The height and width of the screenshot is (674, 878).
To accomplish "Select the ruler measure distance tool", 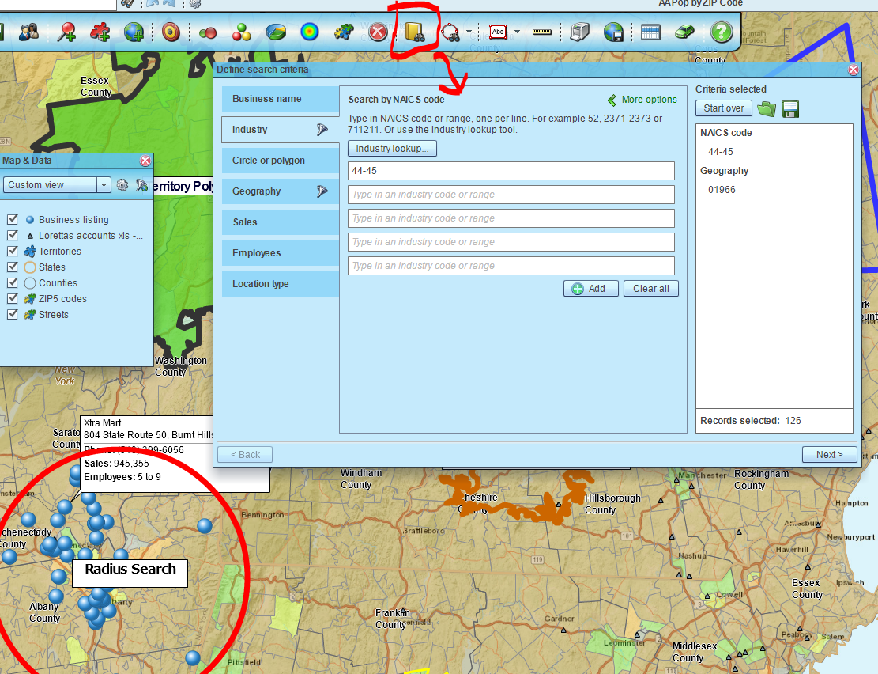I will 541,32.
